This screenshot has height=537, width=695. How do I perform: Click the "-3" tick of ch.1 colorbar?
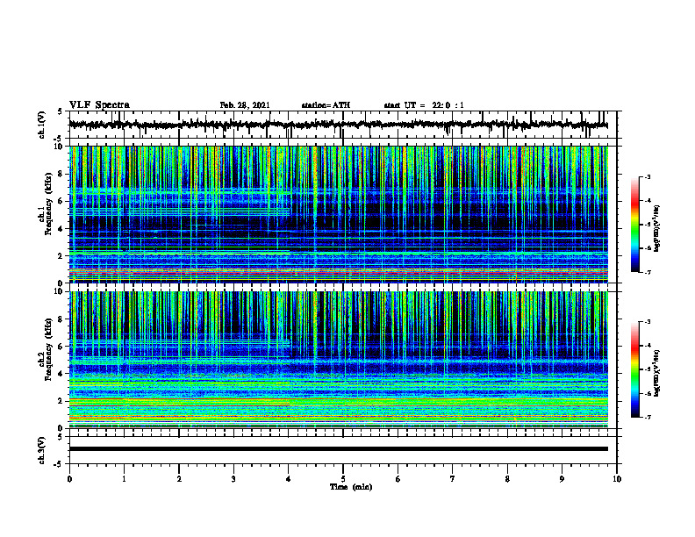(x=648, y=177)
